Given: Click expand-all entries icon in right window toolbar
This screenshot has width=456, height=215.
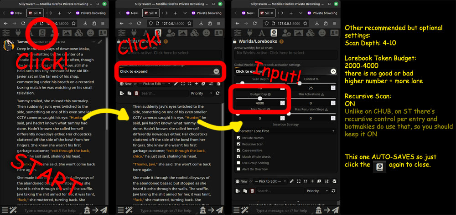Looking at the screenshot, I should [299, 181].
